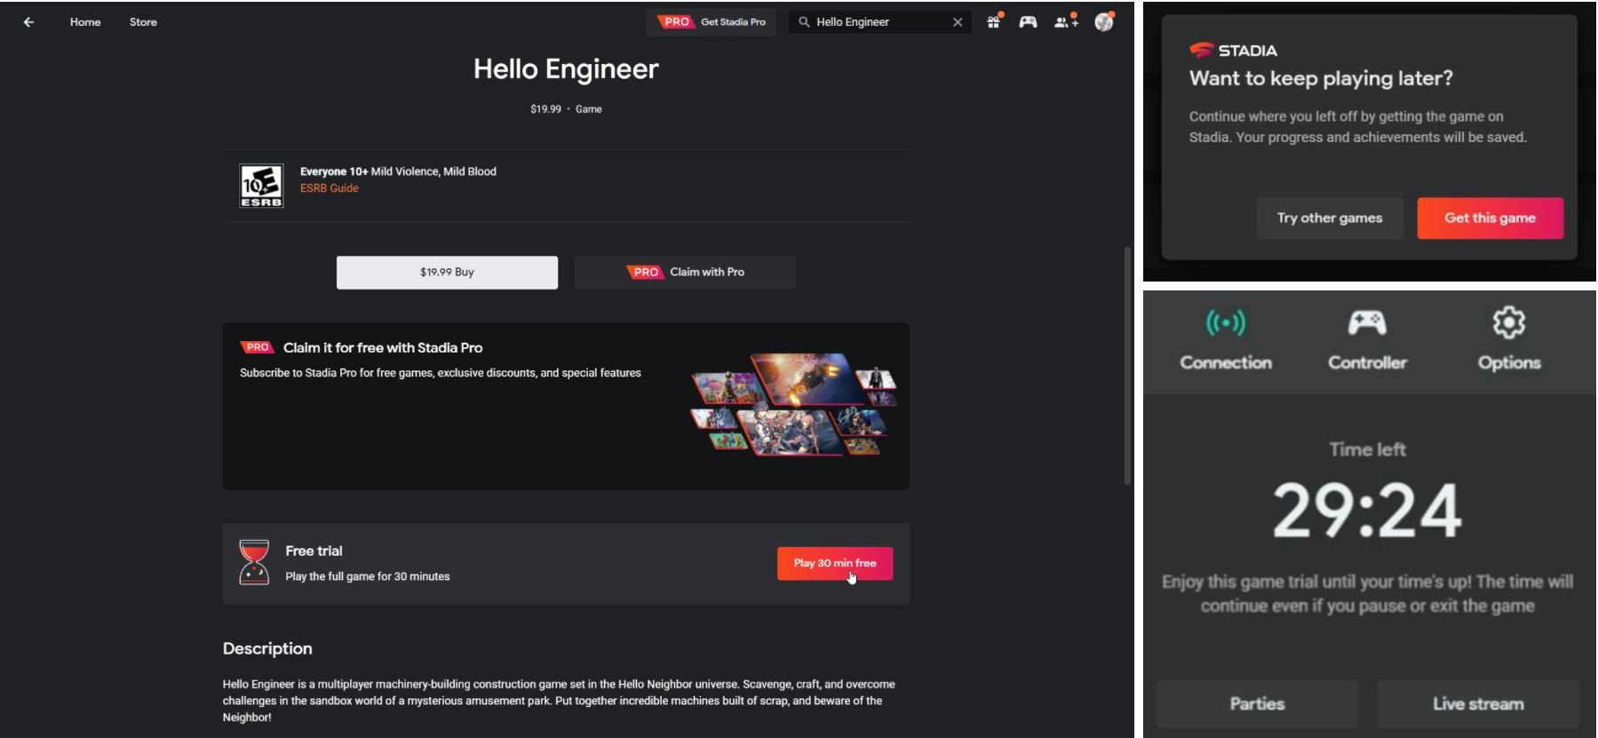
Task: Click the page vertical scrollbar
Action: 1127,364
